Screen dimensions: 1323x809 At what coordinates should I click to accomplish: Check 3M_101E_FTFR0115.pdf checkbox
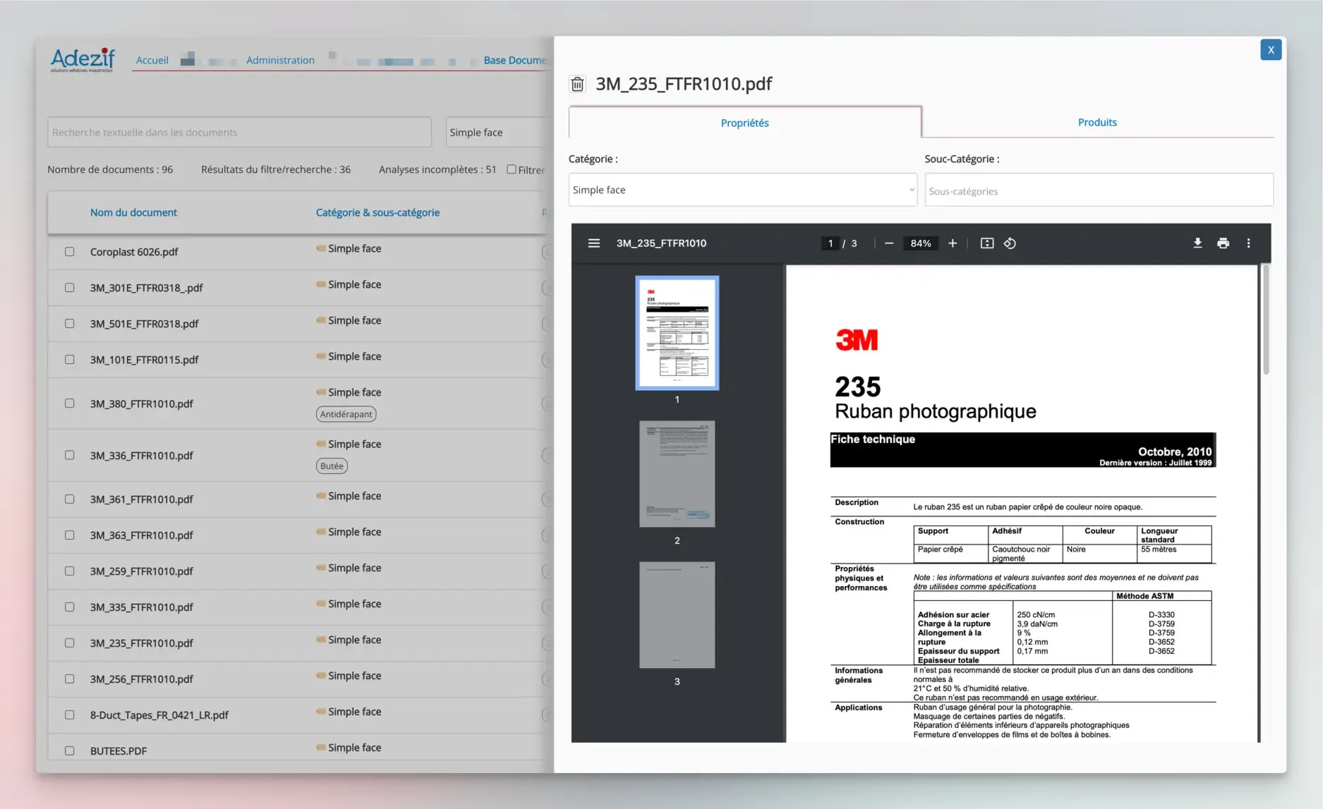69,360
